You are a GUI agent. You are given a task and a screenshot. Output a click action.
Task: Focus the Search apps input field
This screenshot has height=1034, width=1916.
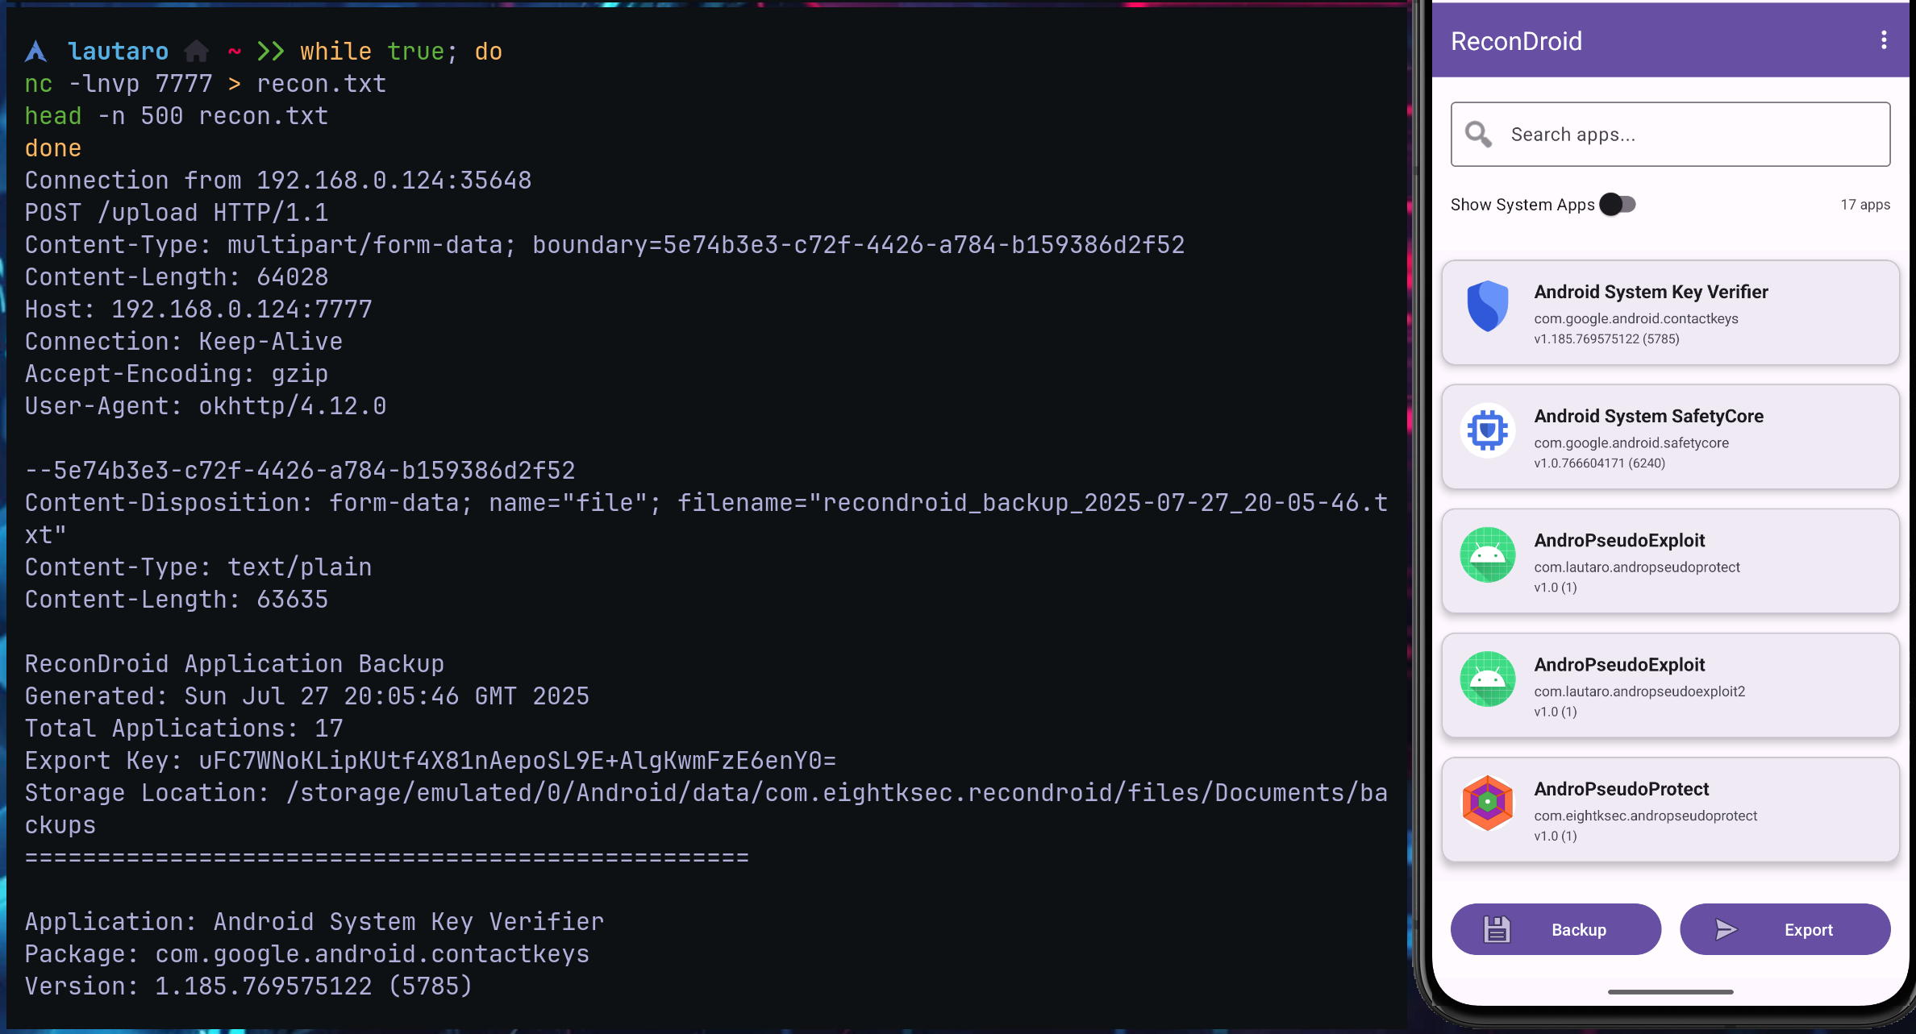click(x=1670, y=134)
